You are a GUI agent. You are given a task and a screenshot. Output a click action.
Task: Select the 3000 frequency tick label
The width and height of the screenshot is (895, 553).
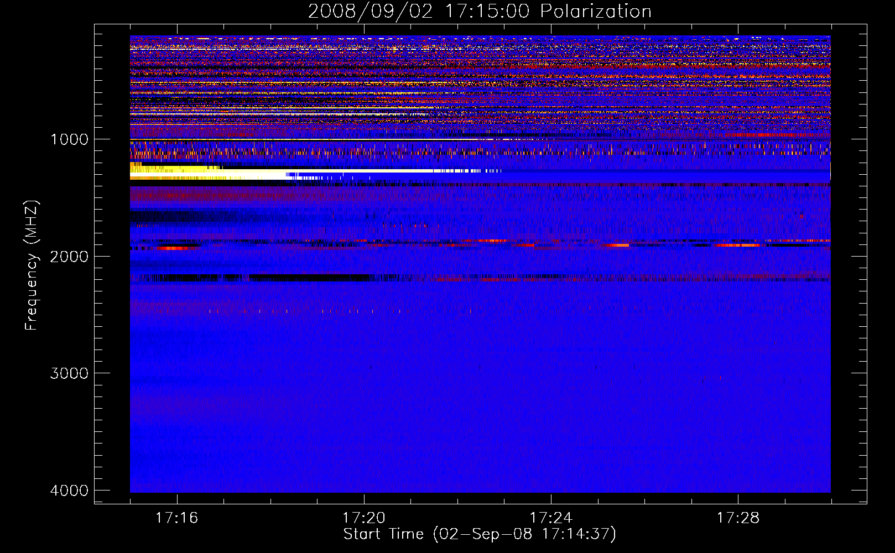(69, 373)
